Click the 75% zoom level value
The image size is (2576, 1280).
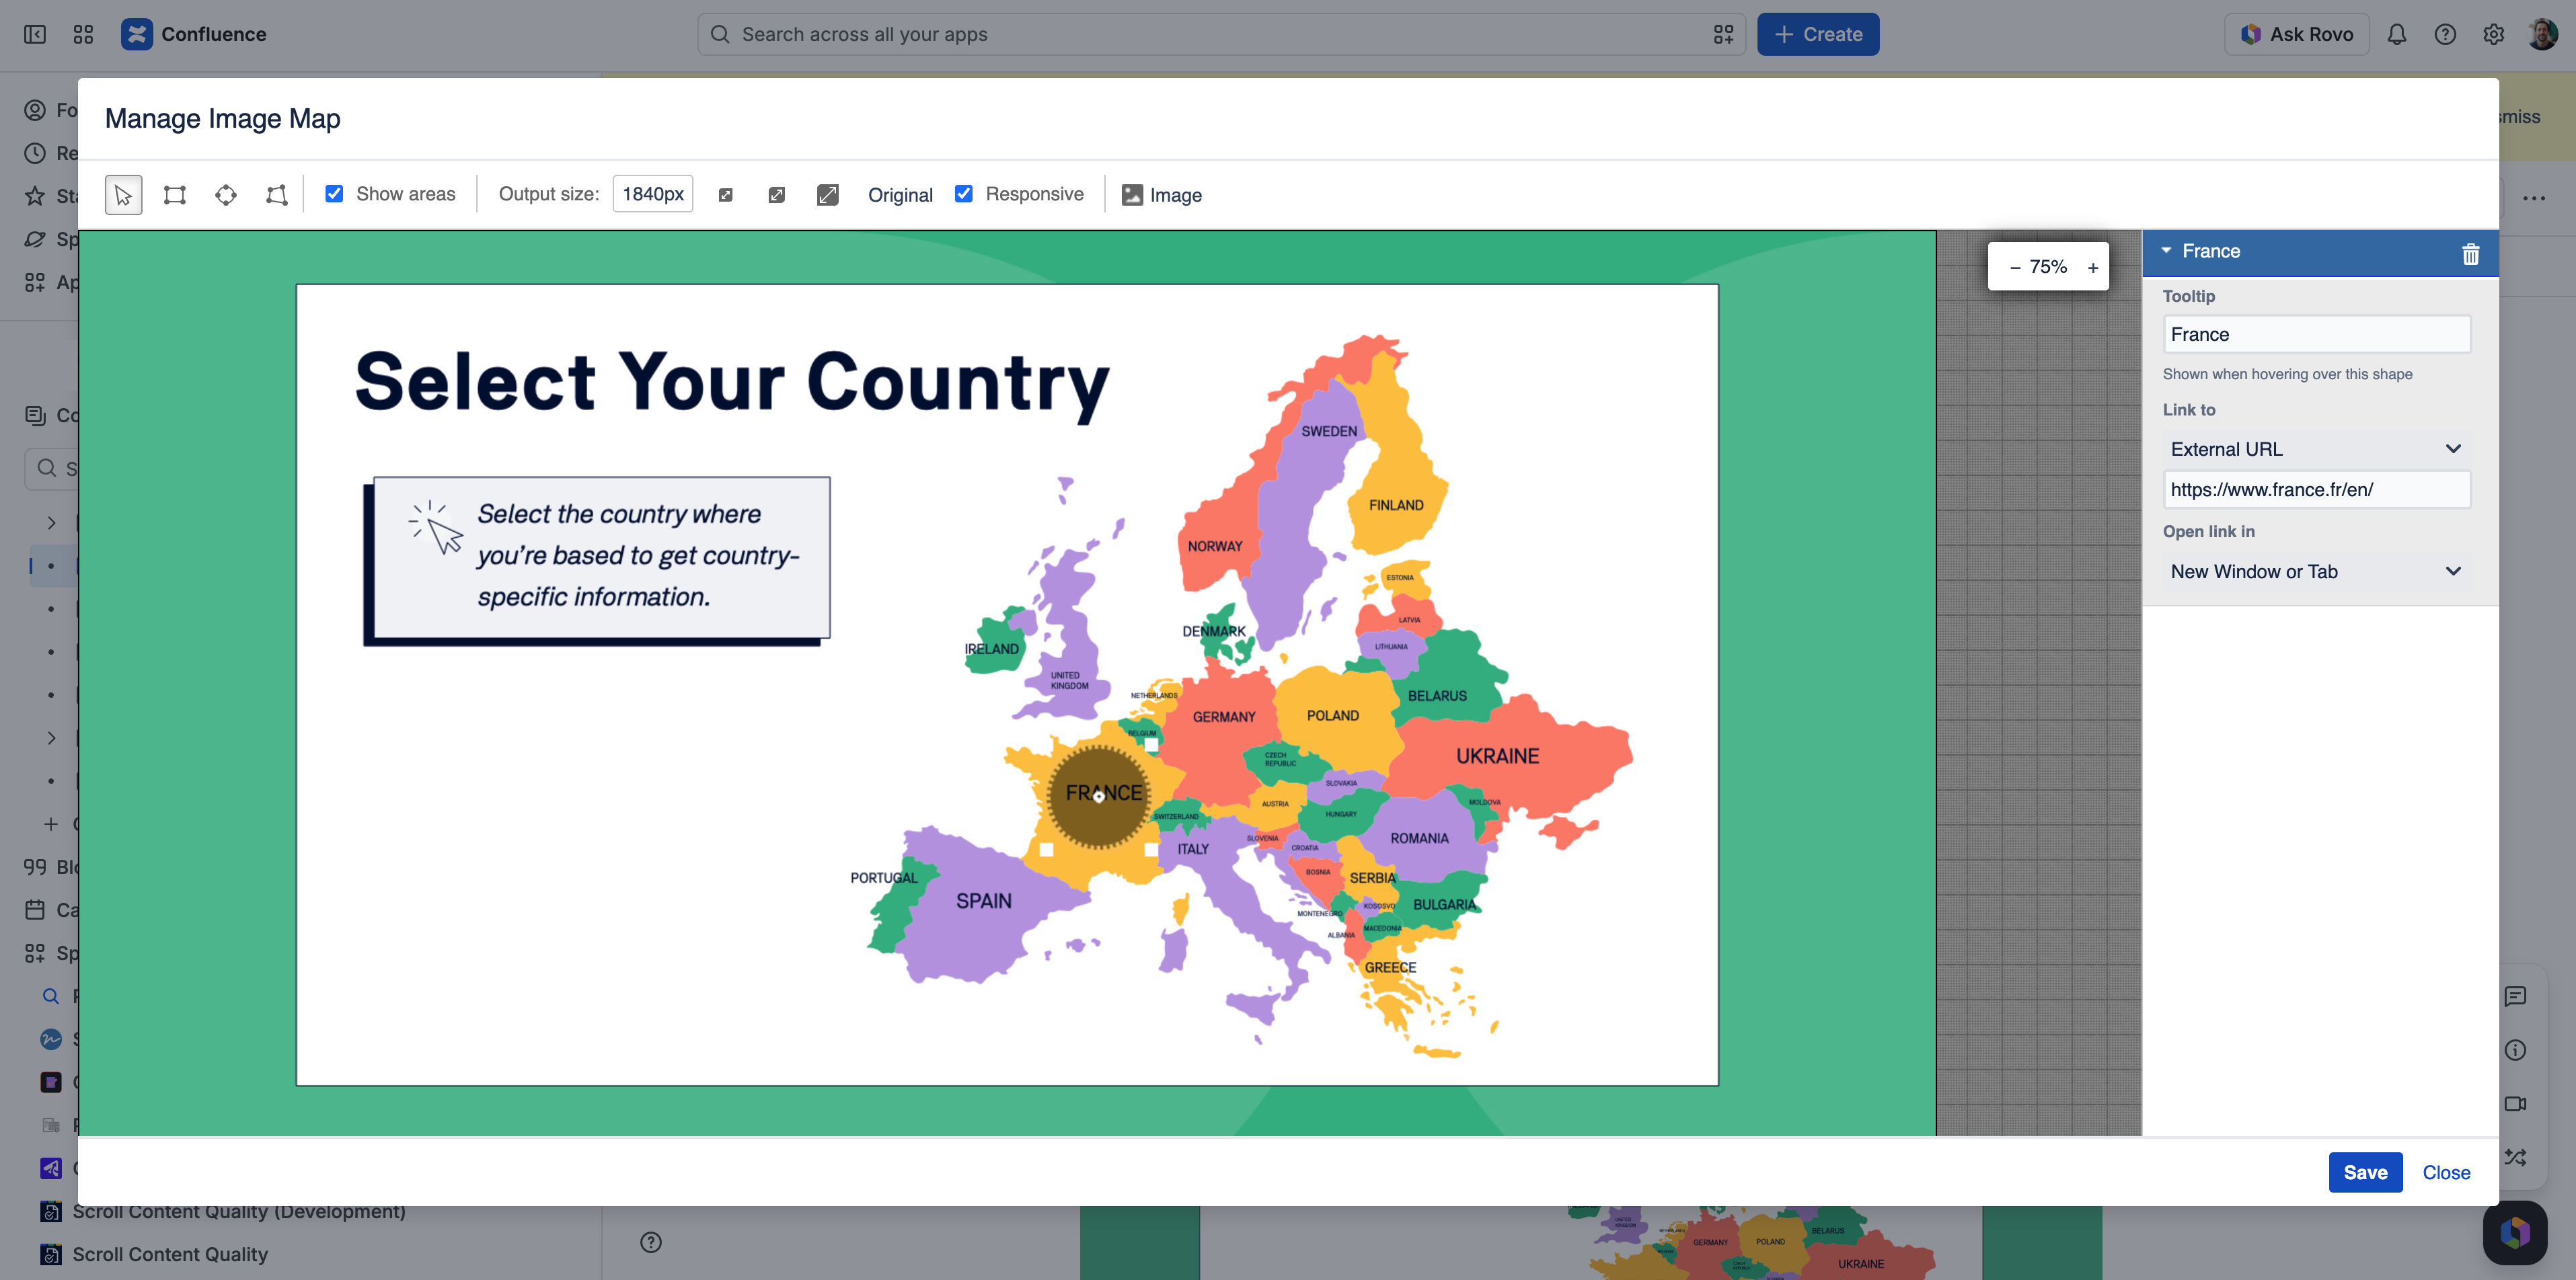coord(2048,267)
